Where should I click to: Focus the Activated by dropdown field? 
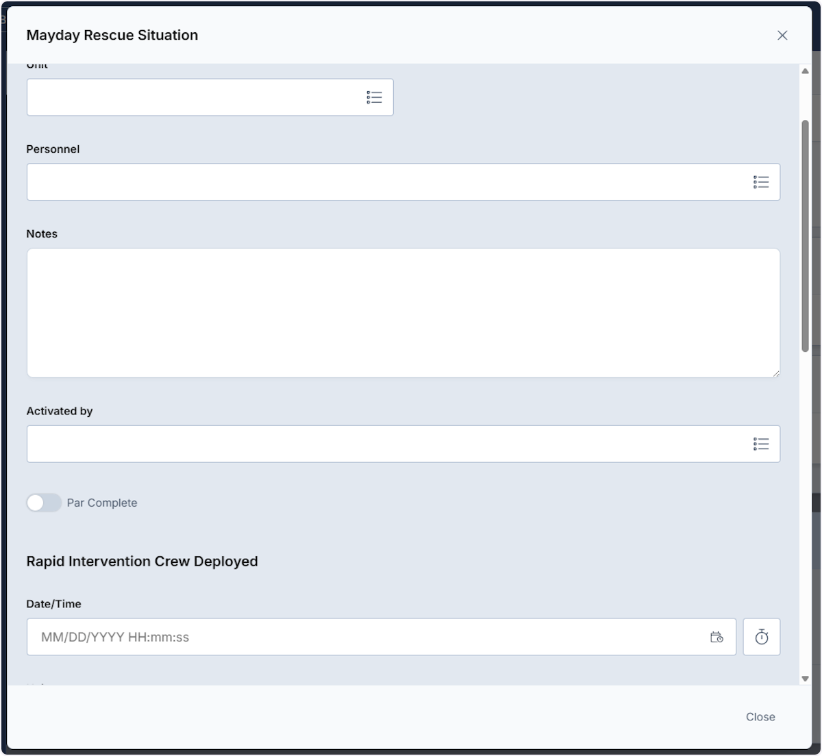[x=403, y=444]
